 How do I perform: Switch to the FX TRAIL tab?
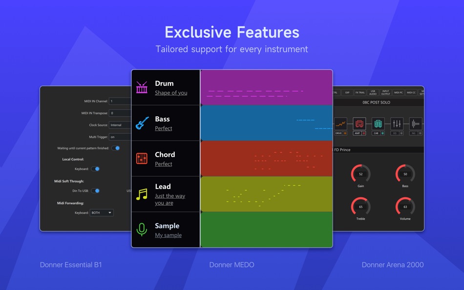click(360, 92)
